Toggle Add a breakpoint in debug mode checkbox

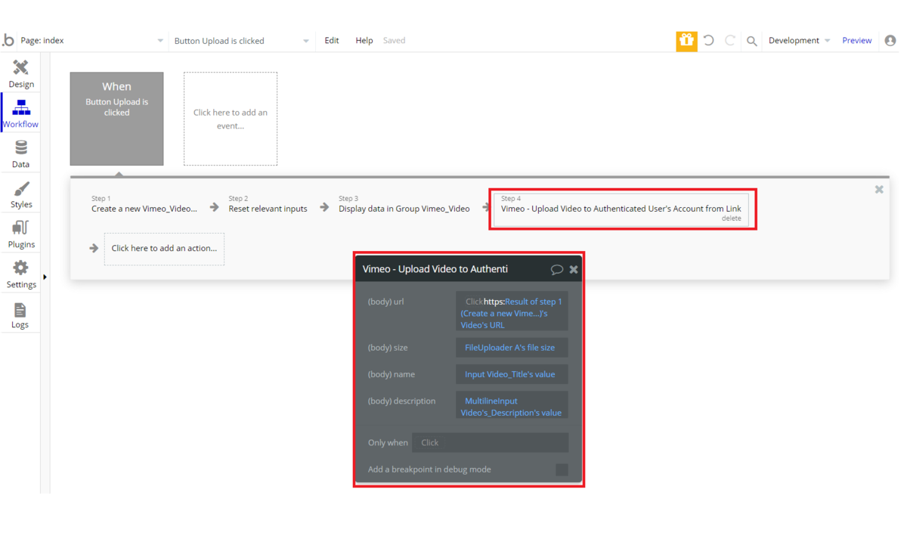click(562, 470)
